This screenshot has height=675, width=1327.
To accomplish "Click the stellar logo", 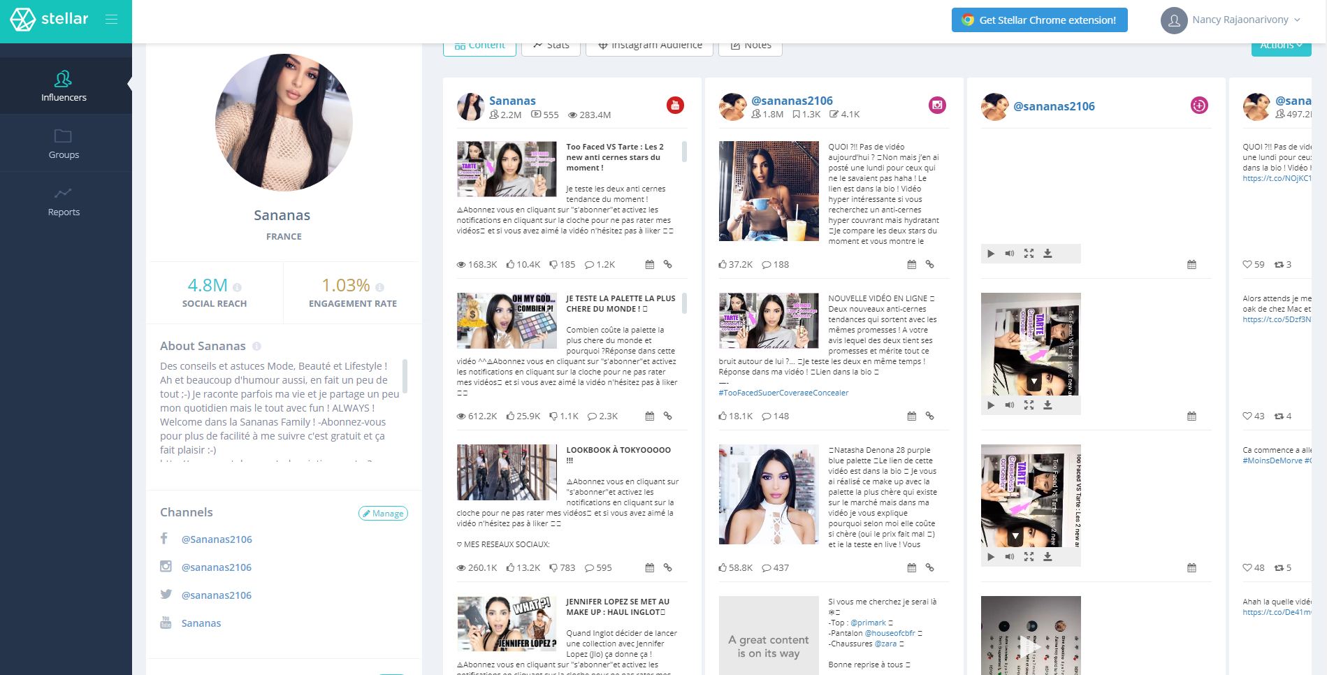I will [50, 20].
